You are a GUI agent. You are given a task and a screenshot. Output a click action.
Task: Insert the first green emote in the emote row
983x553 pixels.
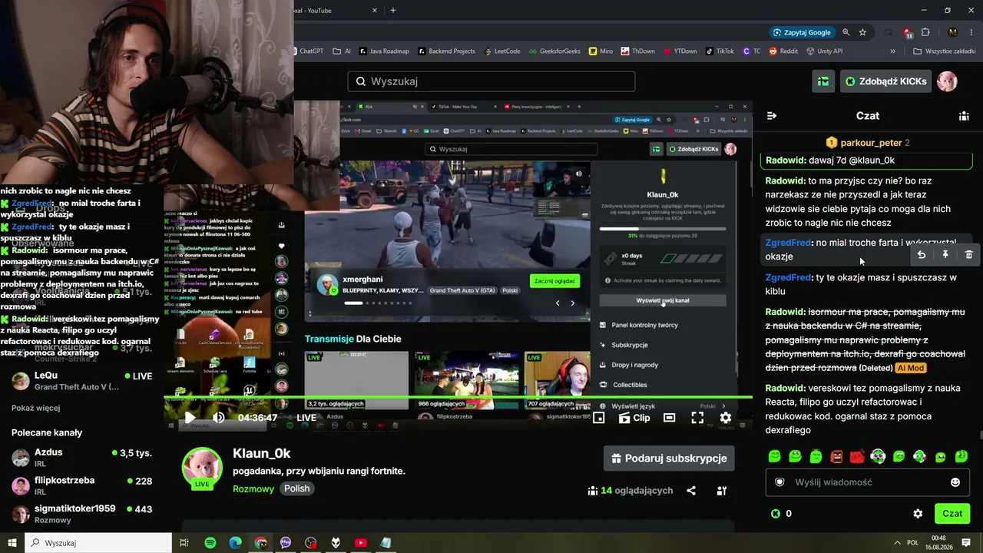click(x=775, y=456)
